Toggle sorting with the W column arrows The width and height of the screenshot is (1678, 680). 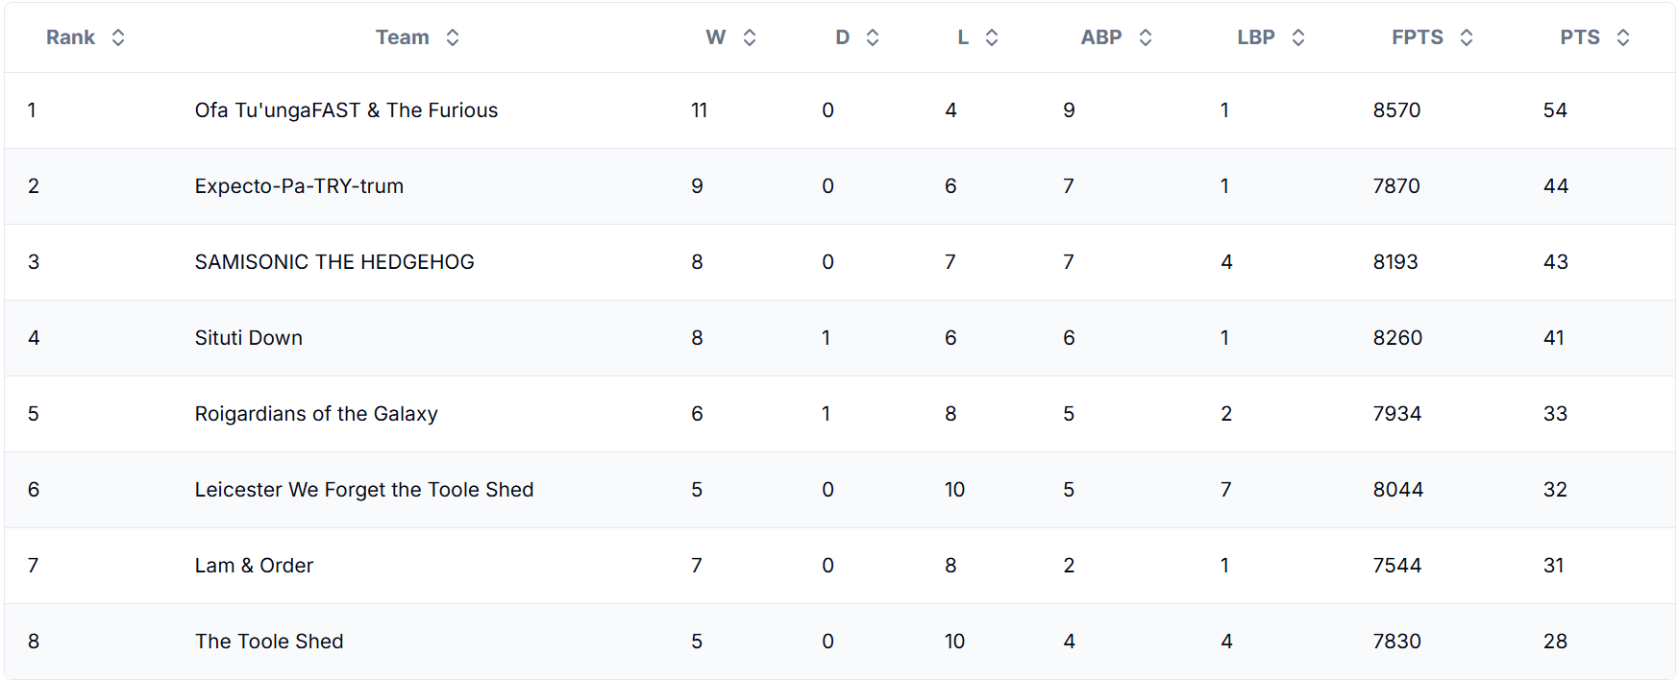pyautogui.click(x=750, y=37)
